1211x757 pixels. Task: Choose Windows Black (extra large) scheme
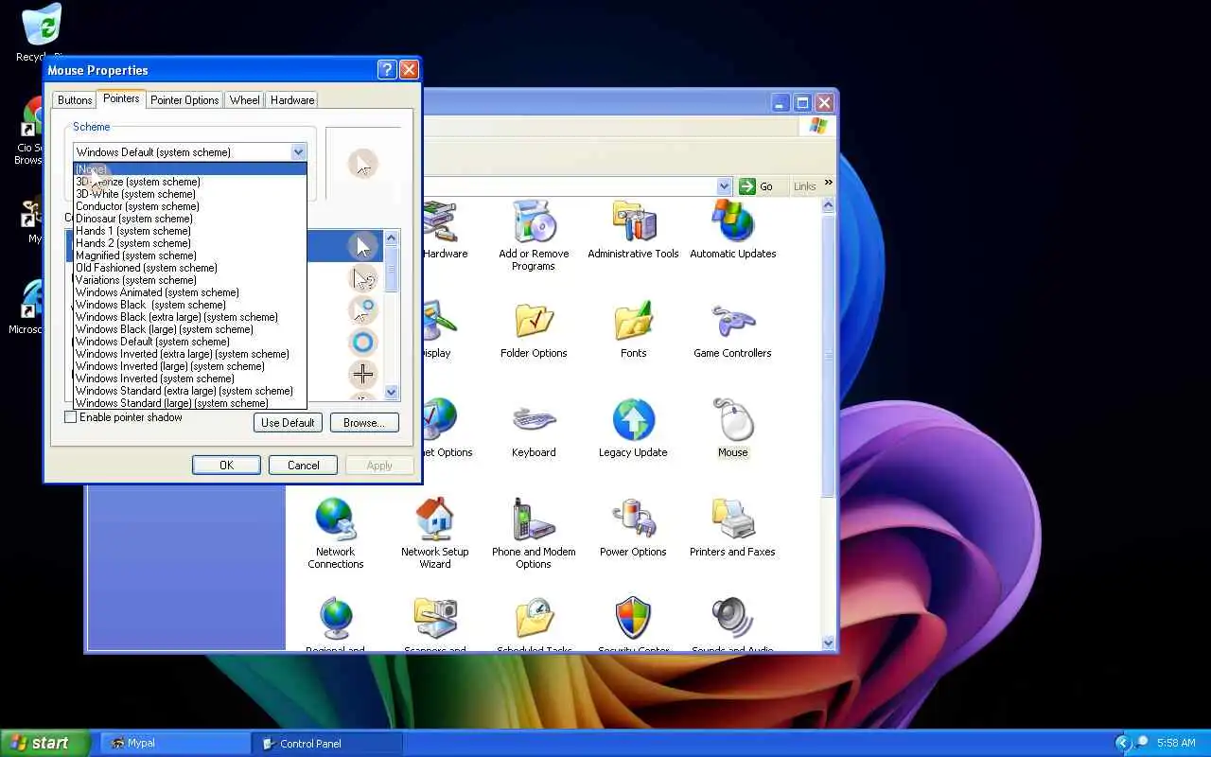tap(190, 317)
